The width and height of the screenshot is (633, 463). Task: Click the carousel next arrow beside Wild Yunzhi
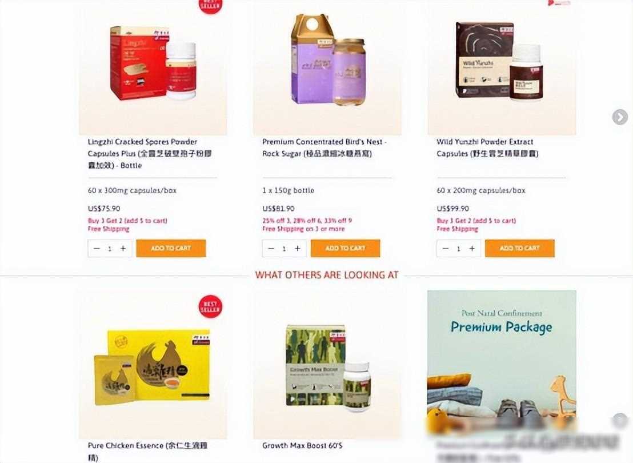click(x=620, y=117)
